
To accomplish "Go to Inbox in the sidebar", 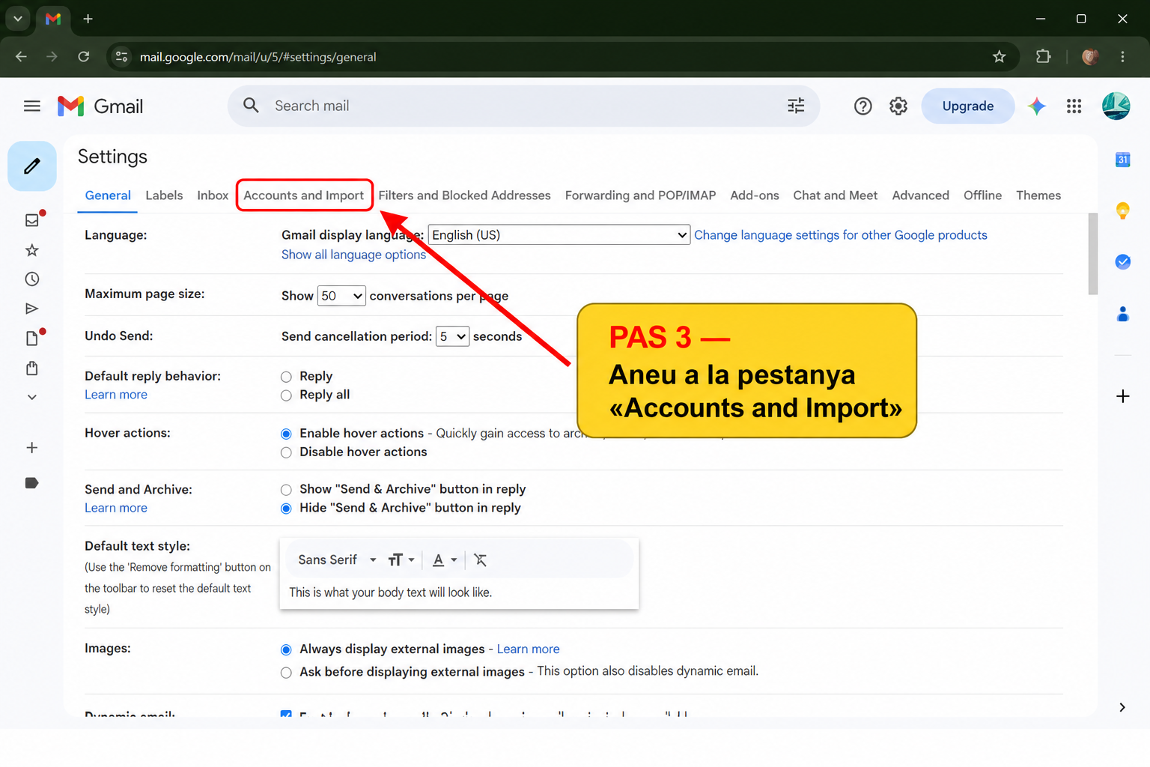I will [x=32, y=219].
